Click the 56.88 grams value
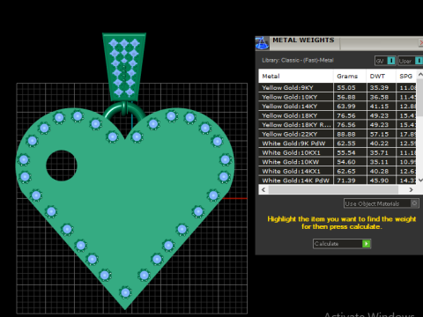 point(346,97)
